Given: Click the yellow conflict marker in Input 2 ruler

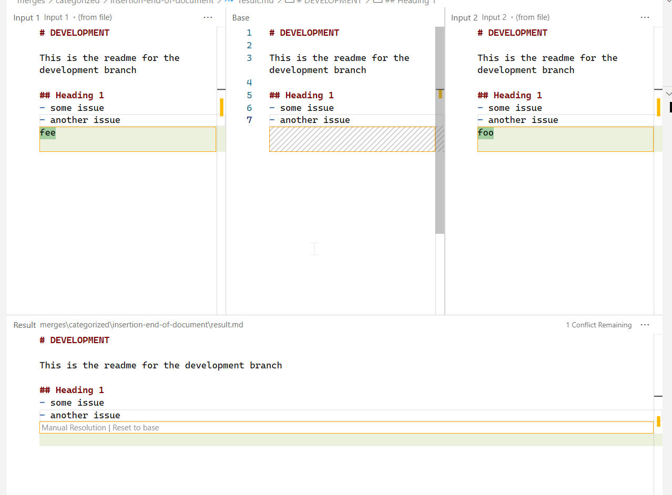Looking at the screenshot, I should (659, 108).
